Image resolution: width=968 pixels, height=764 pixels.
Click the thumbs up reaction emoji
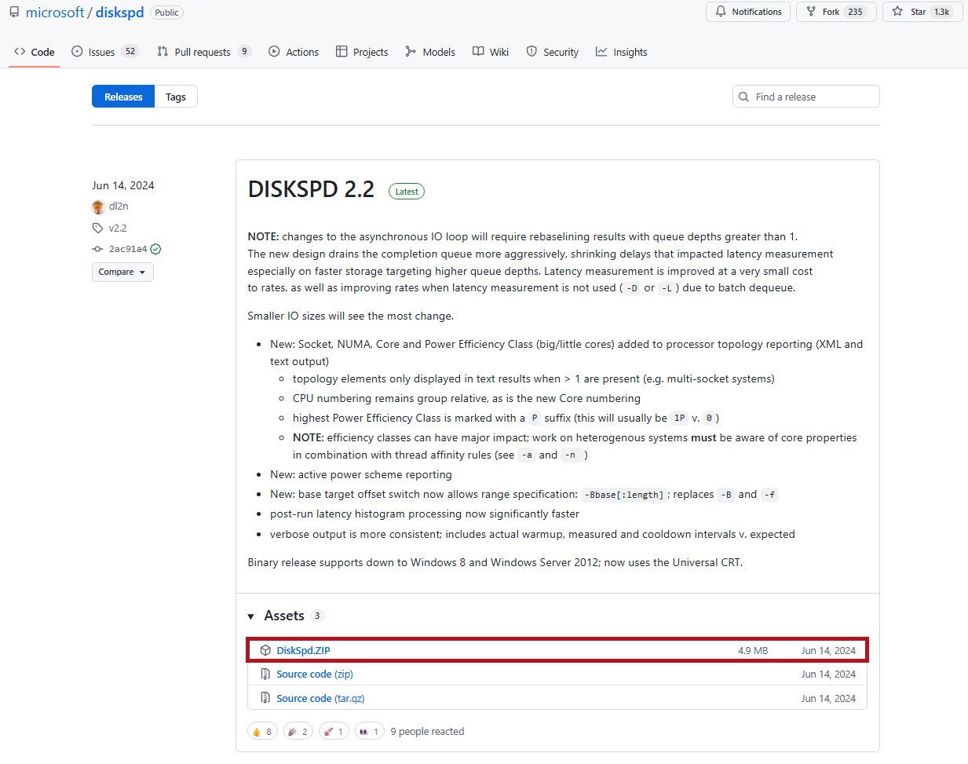pyautogui.click(x=257, y=732)
